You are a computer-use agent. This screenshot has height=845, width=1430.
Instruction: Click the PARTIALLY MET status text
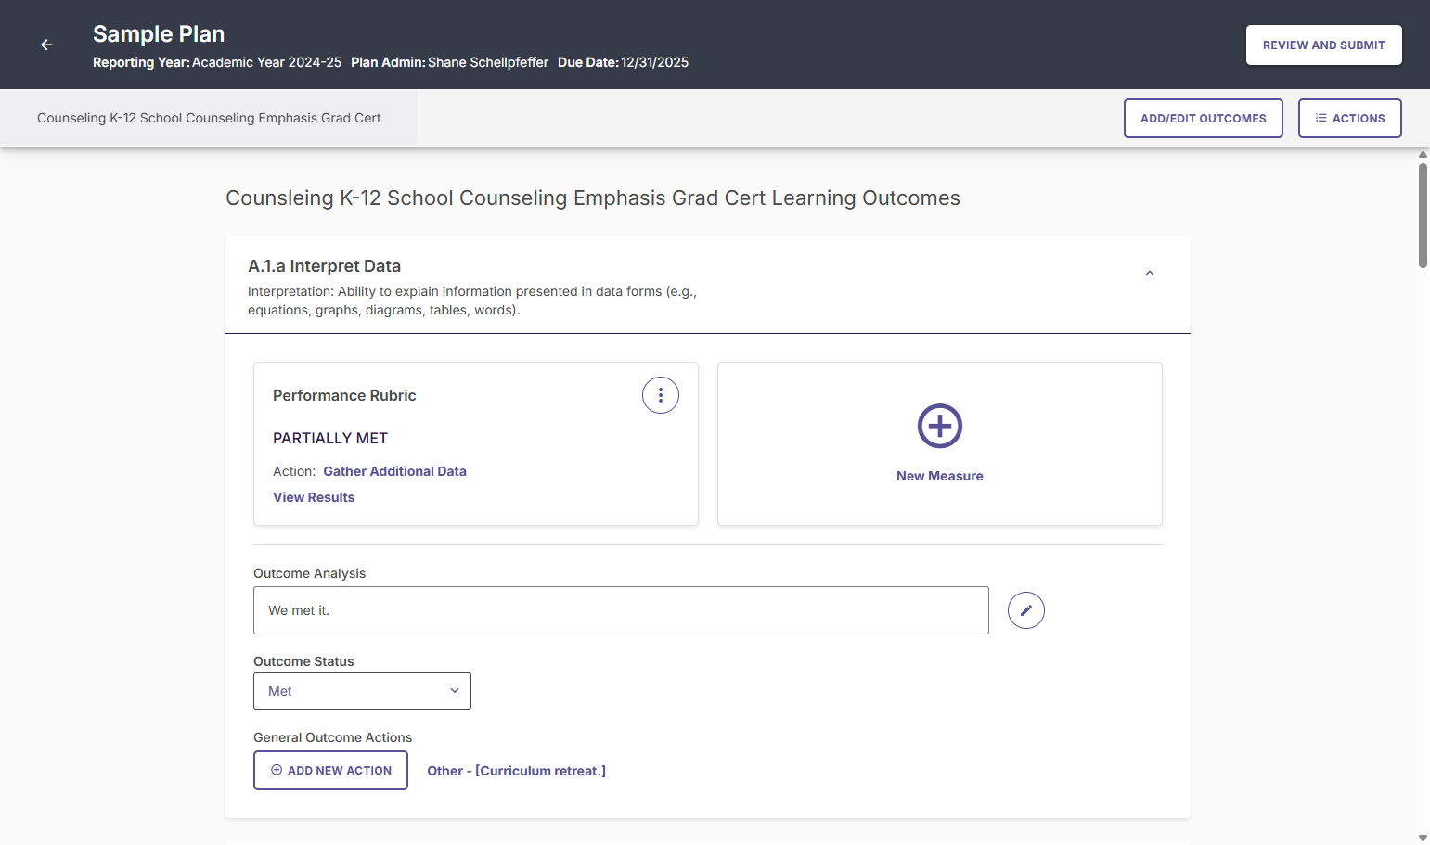[x=330, y=438]
